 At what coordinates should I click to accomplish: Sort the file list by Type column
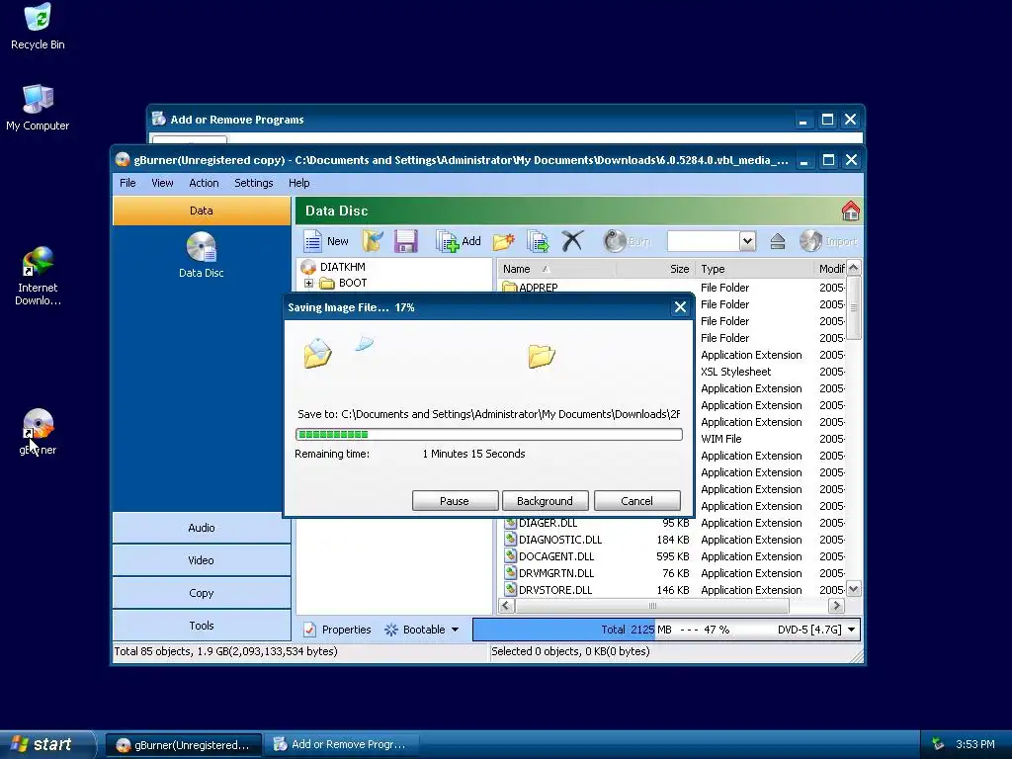point(754,269)
